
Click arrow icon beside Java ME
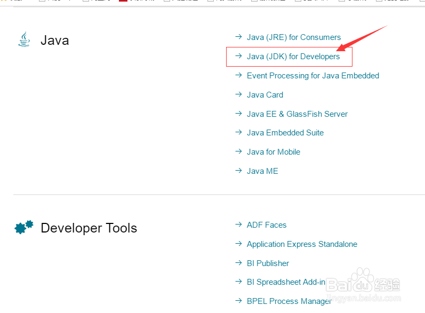238,171
